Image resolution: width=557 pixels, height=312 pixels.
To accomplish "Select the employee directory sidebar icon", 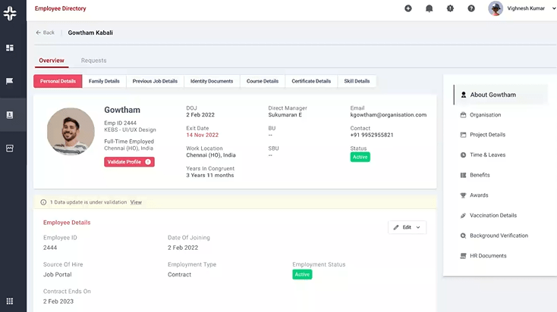I will point(10,115).
